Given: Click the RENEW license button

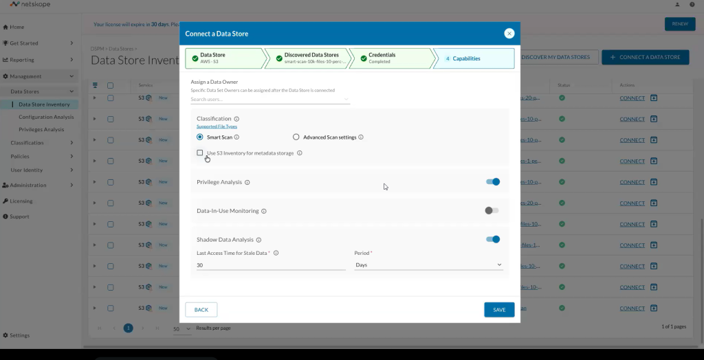Looking at the screenshot, I should [x=680, y=24].
